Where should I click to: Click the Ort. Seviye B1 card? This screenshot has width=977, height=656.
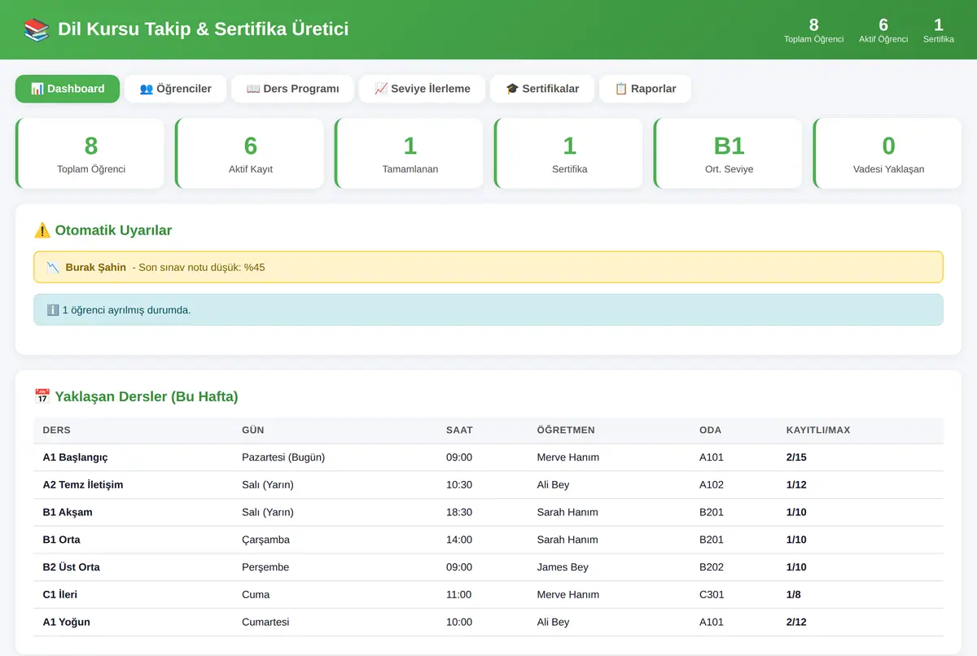(x=729, y=154)
